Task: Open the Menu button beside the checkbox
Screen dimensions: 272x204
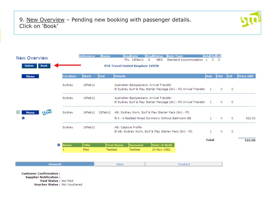Action: pyautogui.click(x=30, y=113)
